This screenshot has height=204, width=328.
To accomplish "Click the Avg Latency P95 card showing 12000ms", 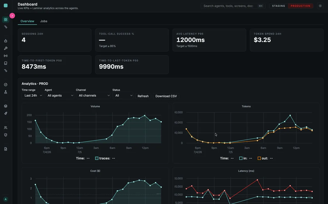I will (x=209, y=40).
